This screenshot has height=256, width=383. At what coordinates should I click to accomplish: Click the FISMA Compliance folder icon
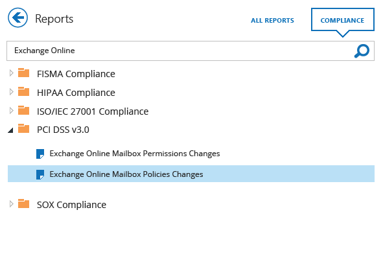pos(24,73)
